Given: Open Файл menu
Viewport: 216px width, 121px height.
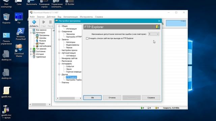Looking at the screenshot, I should pyautogui.click(x=32, y=17).
